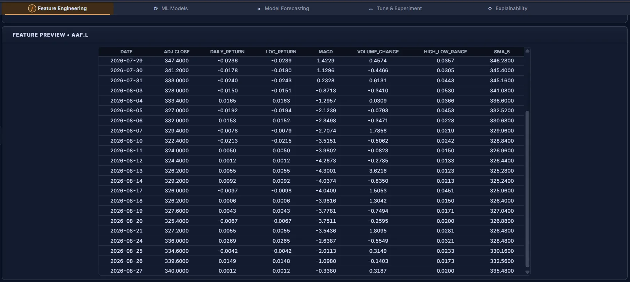Image resolution: width=630 pixels, height=282 pixels.
Task: Open the Tune & Experiment tab
Action: (395, 8)
